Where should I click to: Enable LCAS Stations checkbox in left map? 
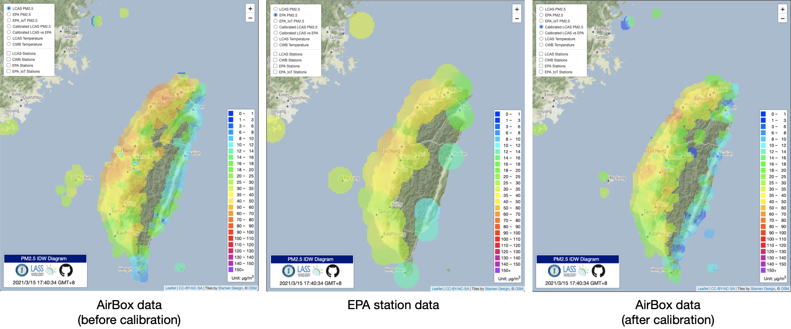9,53
